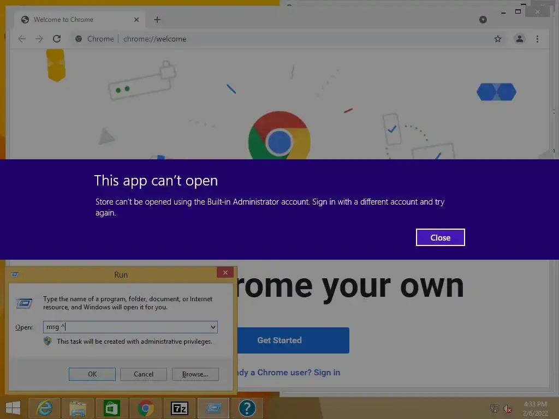Click the Run dialog title bar icon

tap(15, 274)
